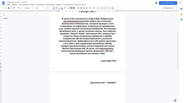Rename the title 'Новый документ'
This screenshot has height=103, width=184.
(x=14, y=2)
